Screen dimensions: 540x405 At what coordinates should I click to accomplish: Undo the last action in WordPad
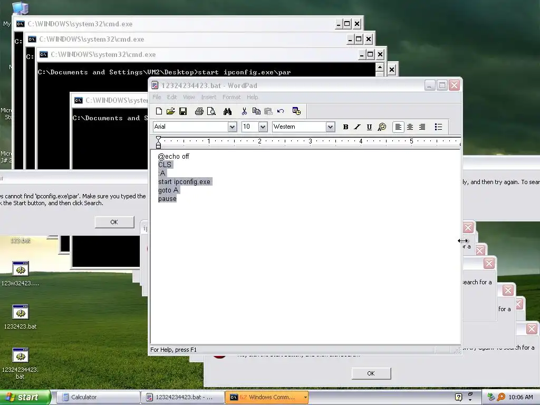[x=281, y=111]
